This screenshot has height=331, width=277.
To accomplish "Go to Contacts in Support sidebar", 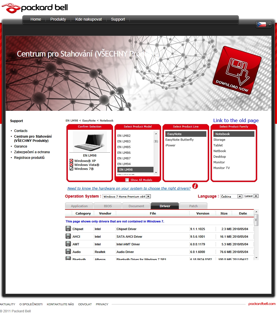I will (x=21, y=131).
